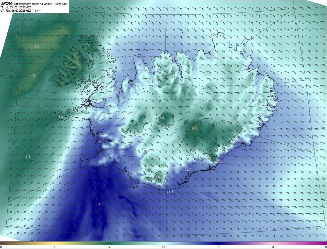Click the 13.1 value on the south-east coast
The height and width of the screenshot is (249, 327).
pos(220,162)
